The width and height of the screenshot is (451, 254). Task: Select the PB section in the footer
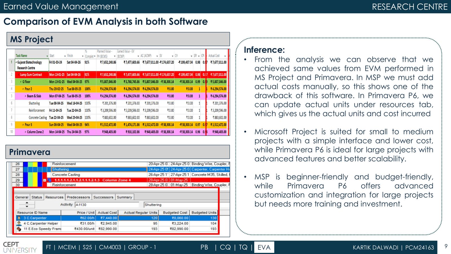204,247
